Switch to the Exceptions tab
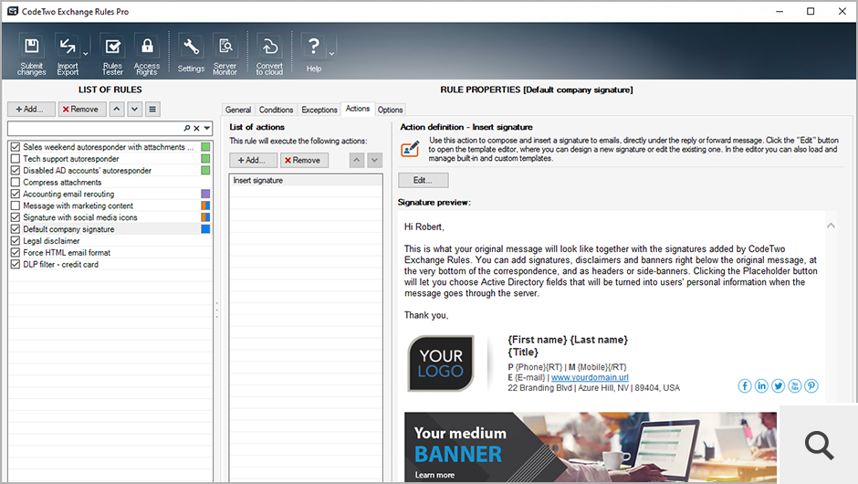Viewport: 858px width, 484px height. (x=319, y=110)
